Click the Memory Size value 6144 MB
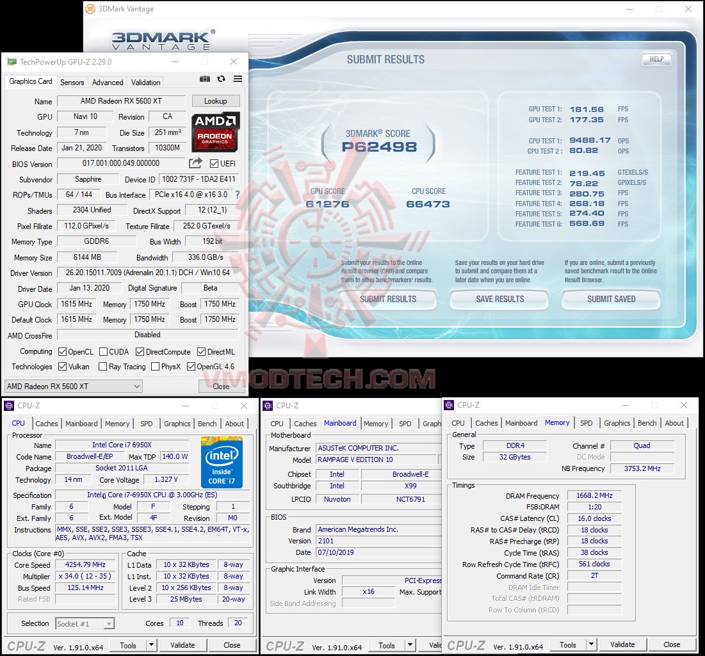Viewport: 705px width, 656px height. click(87, 257)
